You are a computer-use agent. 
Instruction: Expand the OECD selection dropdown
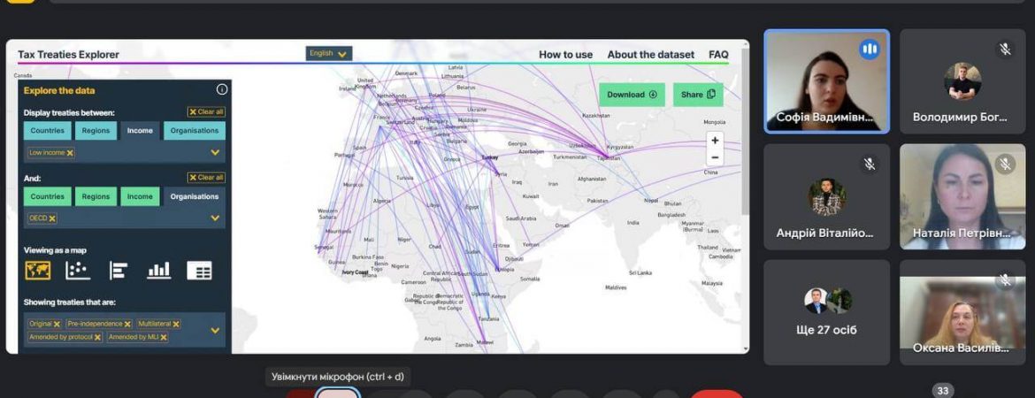tap(215, 218)
